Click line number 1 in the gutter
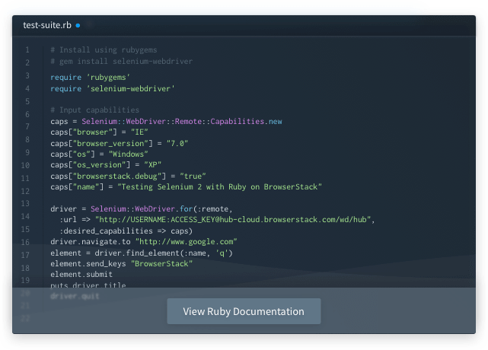Screen dimensions: 488x350 pos(27,49)
